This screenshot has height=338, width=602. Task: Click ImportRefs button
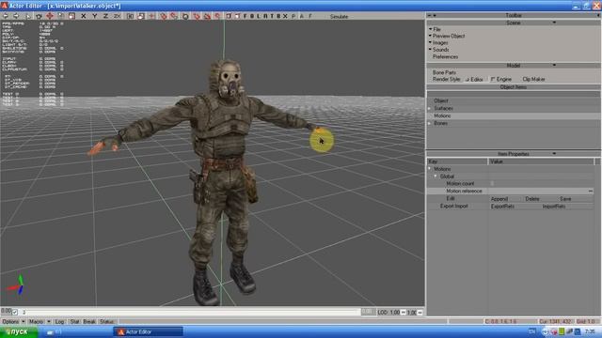pyautogui.click(x=554, y=207)
